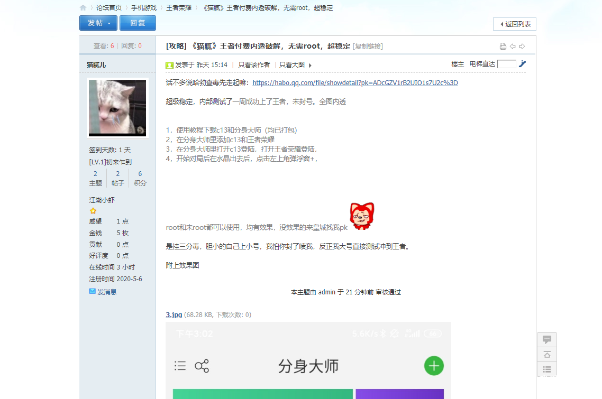Click the green plus icon in screenshot
This screenshot has width=602, height=399.
coord(434,366)
